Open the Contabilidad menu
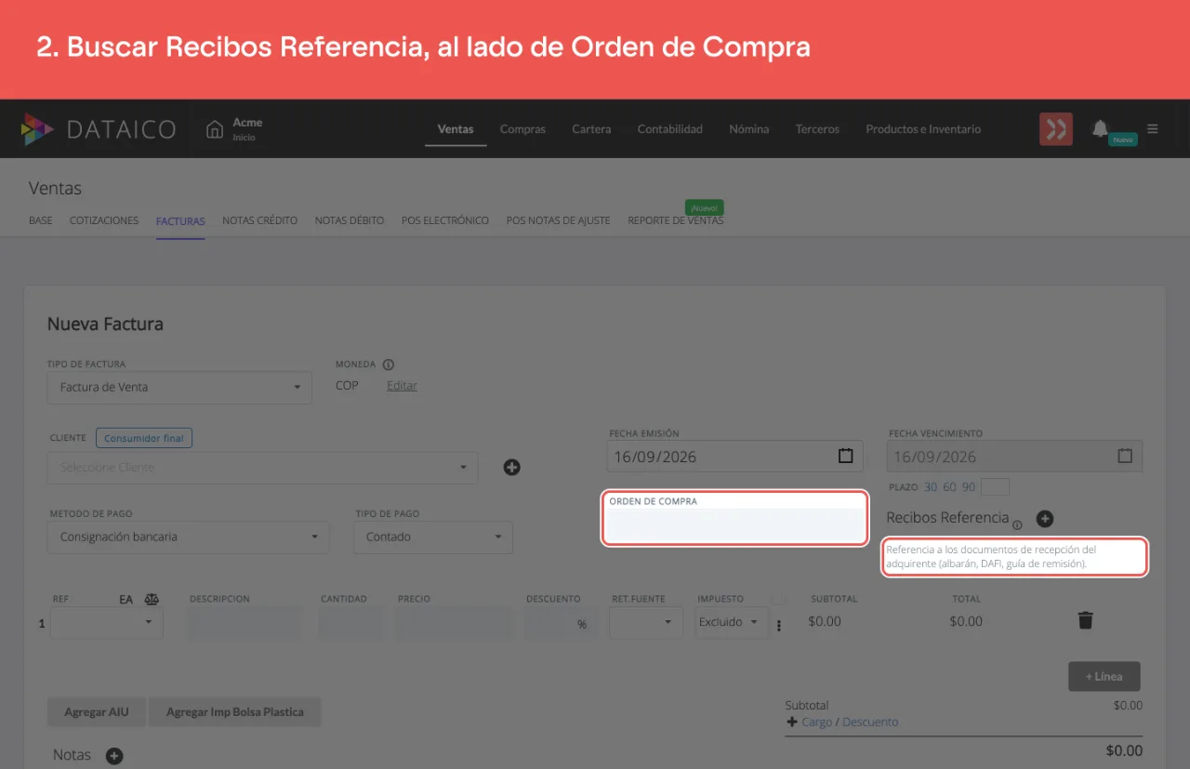Viewport: 1190px width, 769px height. pyautogui.click(x=670, y=129)
